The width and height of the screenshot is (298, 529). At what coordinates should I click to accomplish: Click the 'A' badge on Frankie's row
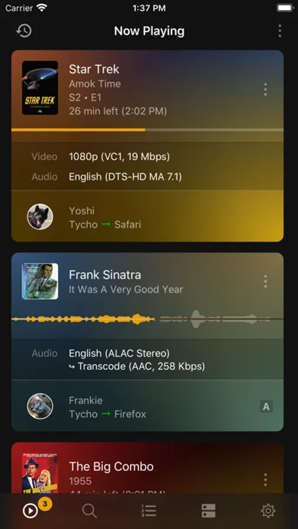point(266,407)
